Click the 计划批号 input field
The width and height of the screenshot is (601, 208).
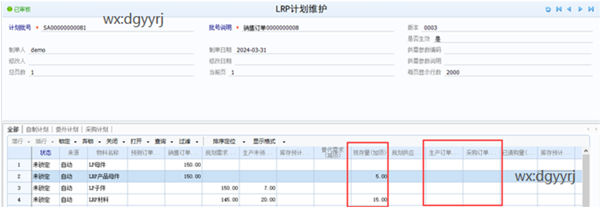tap(117, 28)
